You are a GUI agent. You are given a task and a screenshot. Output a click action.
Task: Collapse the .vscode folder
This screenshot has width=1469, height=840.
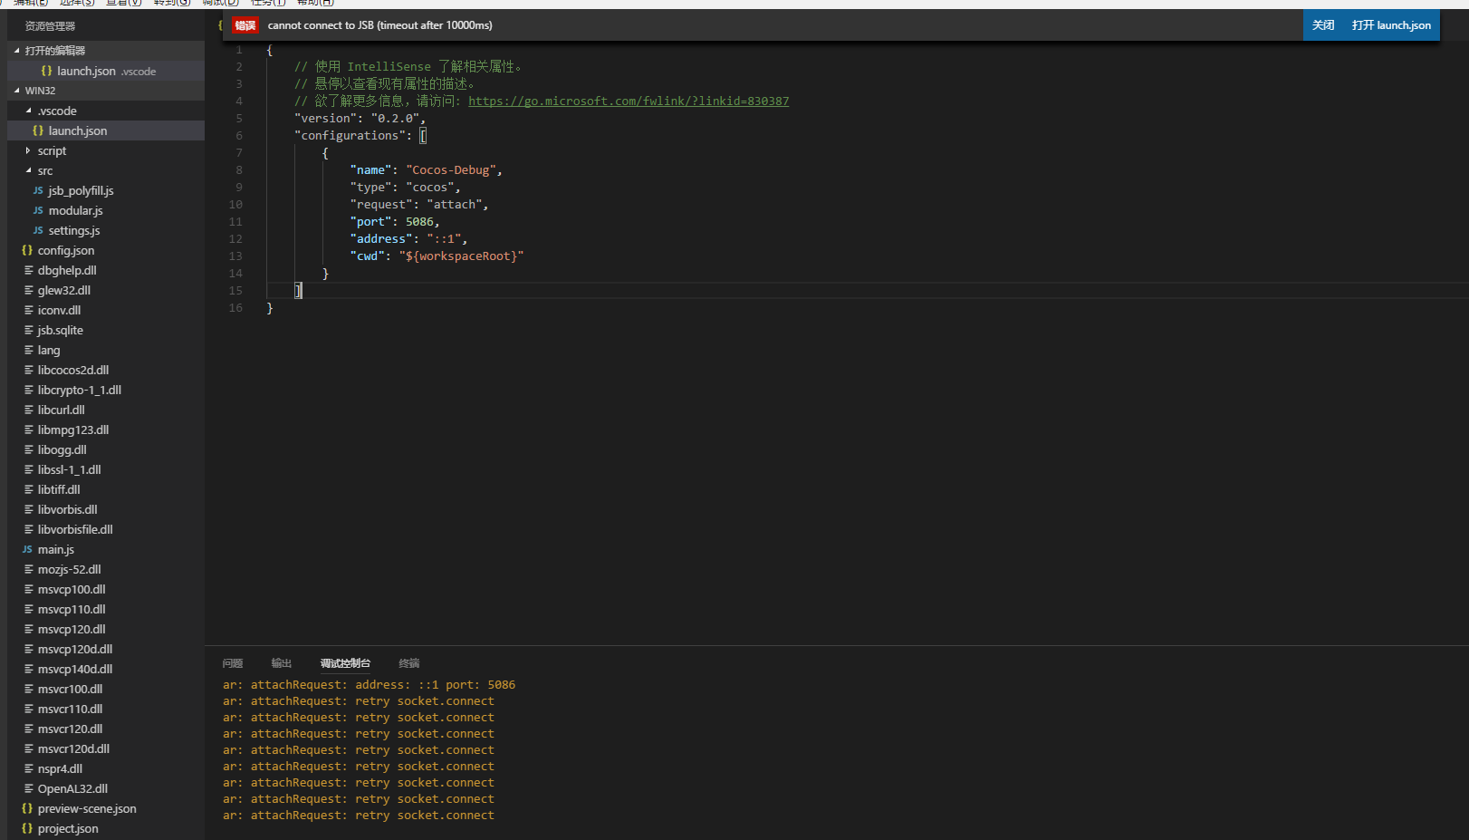click(x=28, y=111)
